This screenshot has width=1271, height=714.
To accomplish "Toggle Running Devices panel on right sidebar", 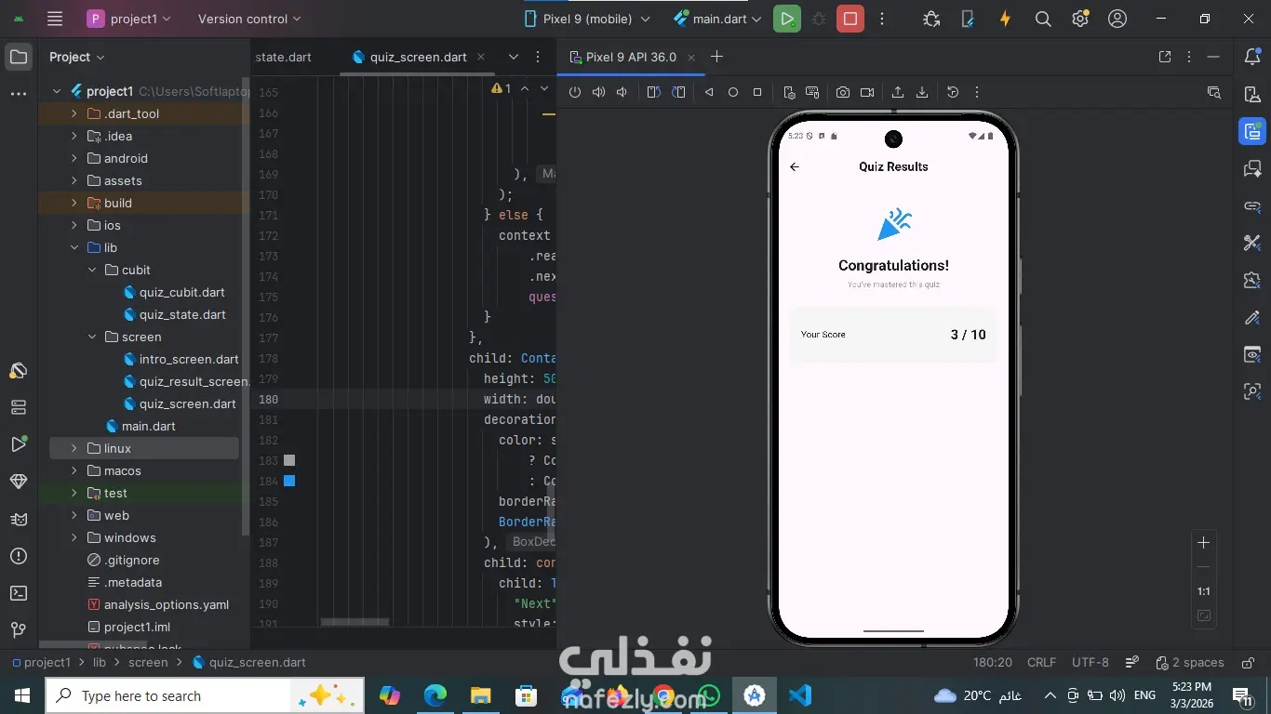I will [1252, 131].
